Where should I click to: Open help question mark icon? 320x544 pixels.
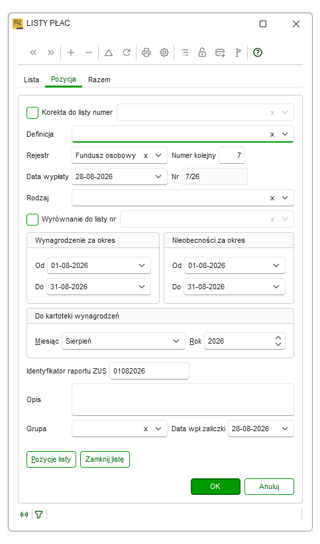tap(257, 52)
